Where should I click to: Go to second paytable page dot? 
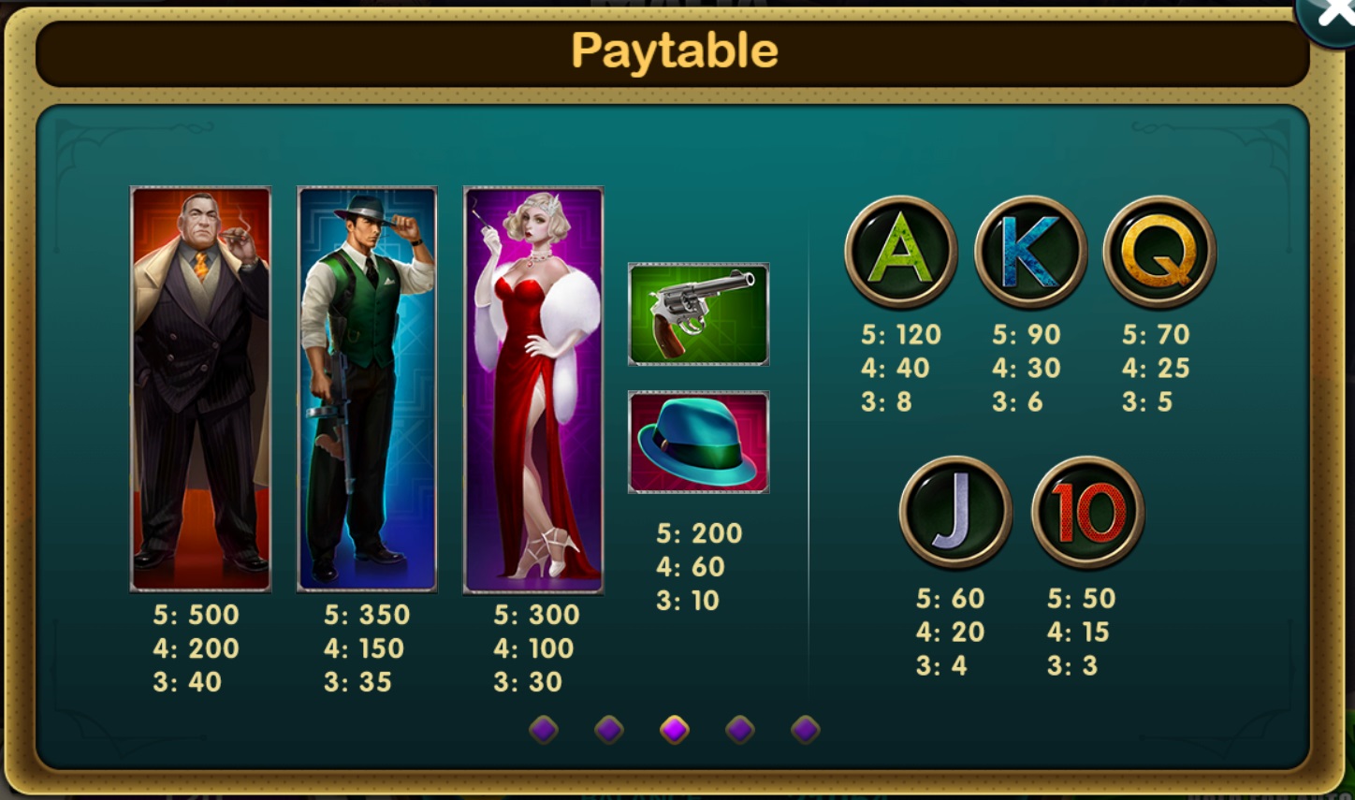click(x=609, y=729)
